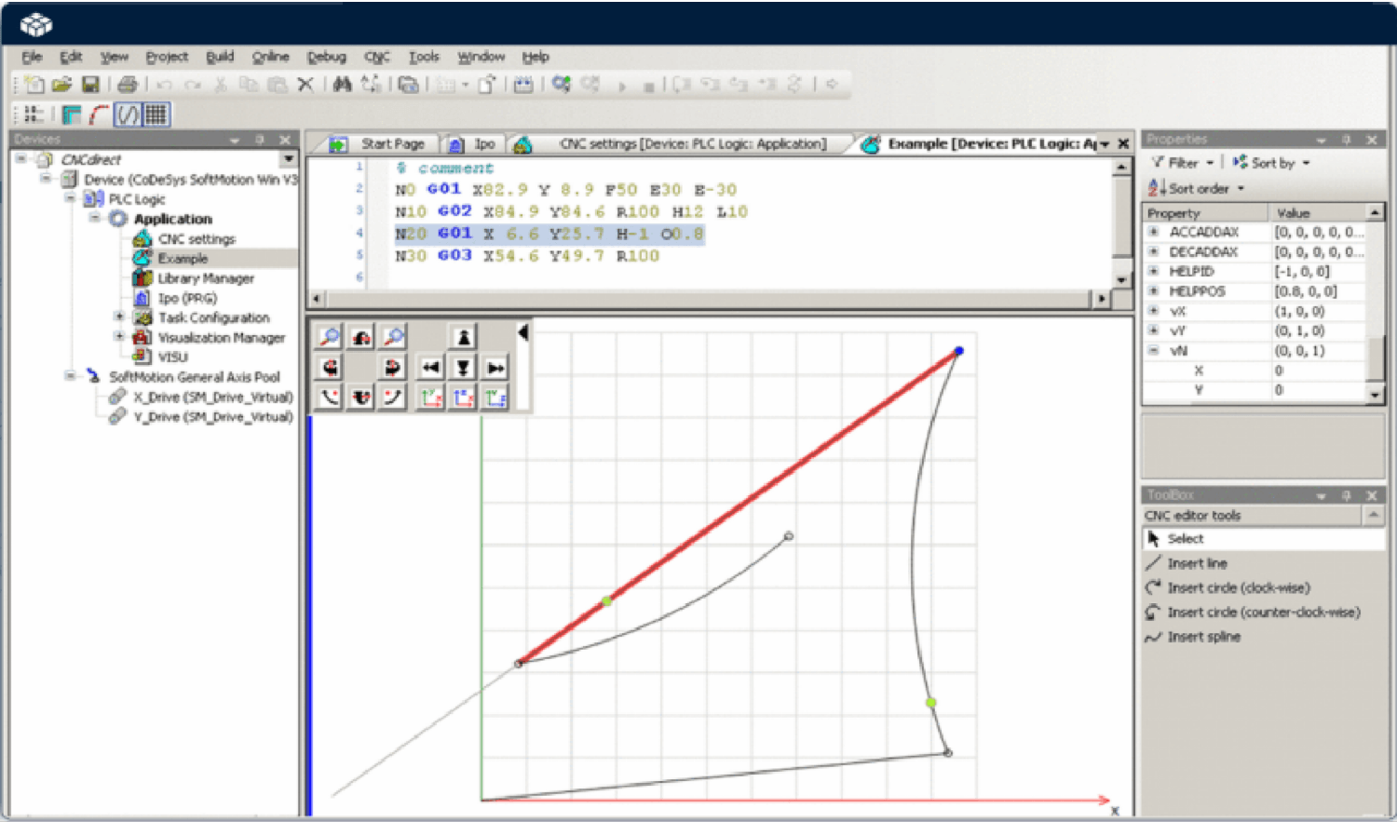The image size is (1397, 822).
Task: Open the Sort by dropdown
Action: 1273,163
